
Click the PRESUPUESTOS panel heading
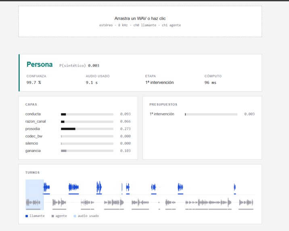[x=163, y=104]
